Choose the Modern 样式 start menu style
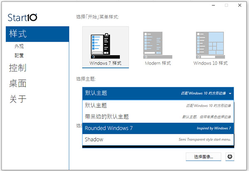Screen dimensions: 249x171 [158, 48]
